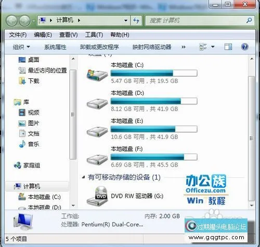This screenshot has width=260, height=247.
Task: Click the magnifier search icon
Action: (249, 20)
